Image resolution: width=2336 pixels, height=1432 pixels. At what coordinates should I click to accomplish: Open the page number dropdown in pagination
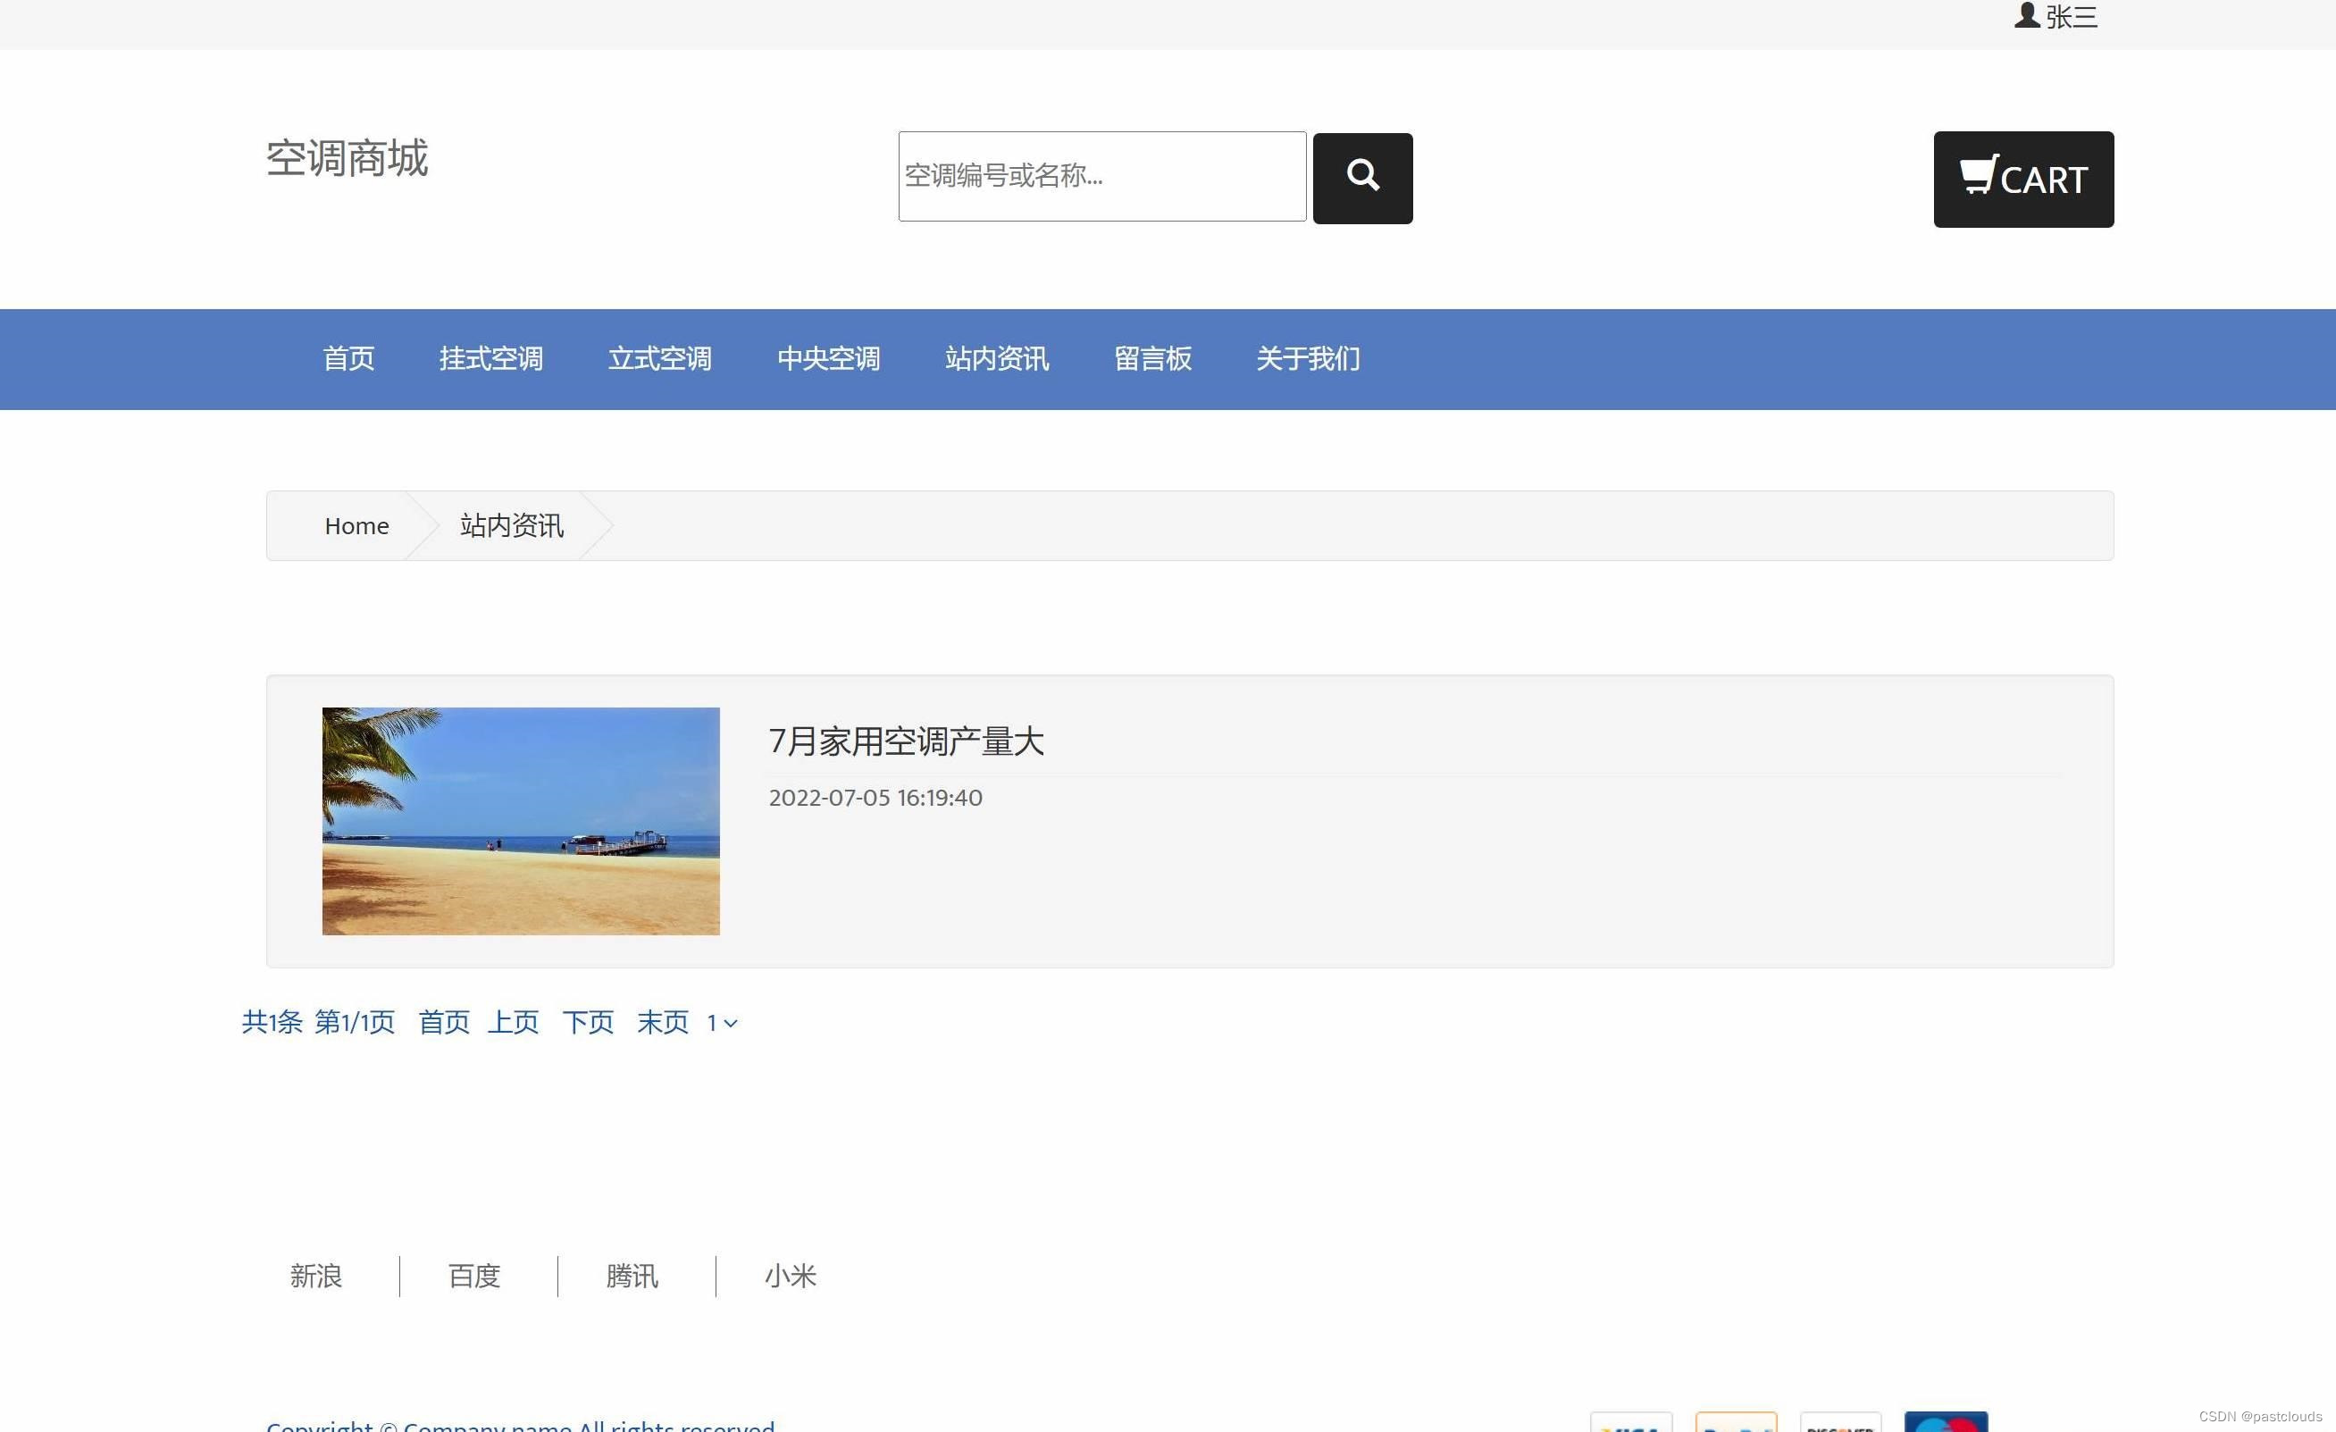[721, 1022]
